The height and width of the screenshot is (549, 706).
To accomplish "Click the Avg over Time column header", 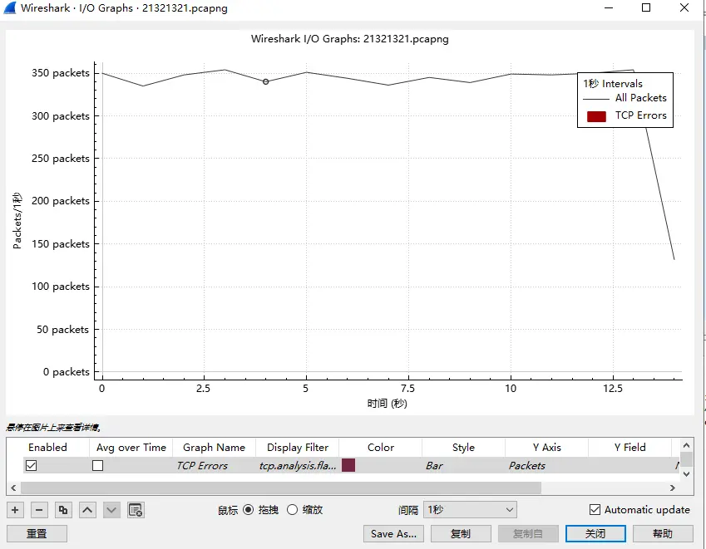I will point(131,448).
